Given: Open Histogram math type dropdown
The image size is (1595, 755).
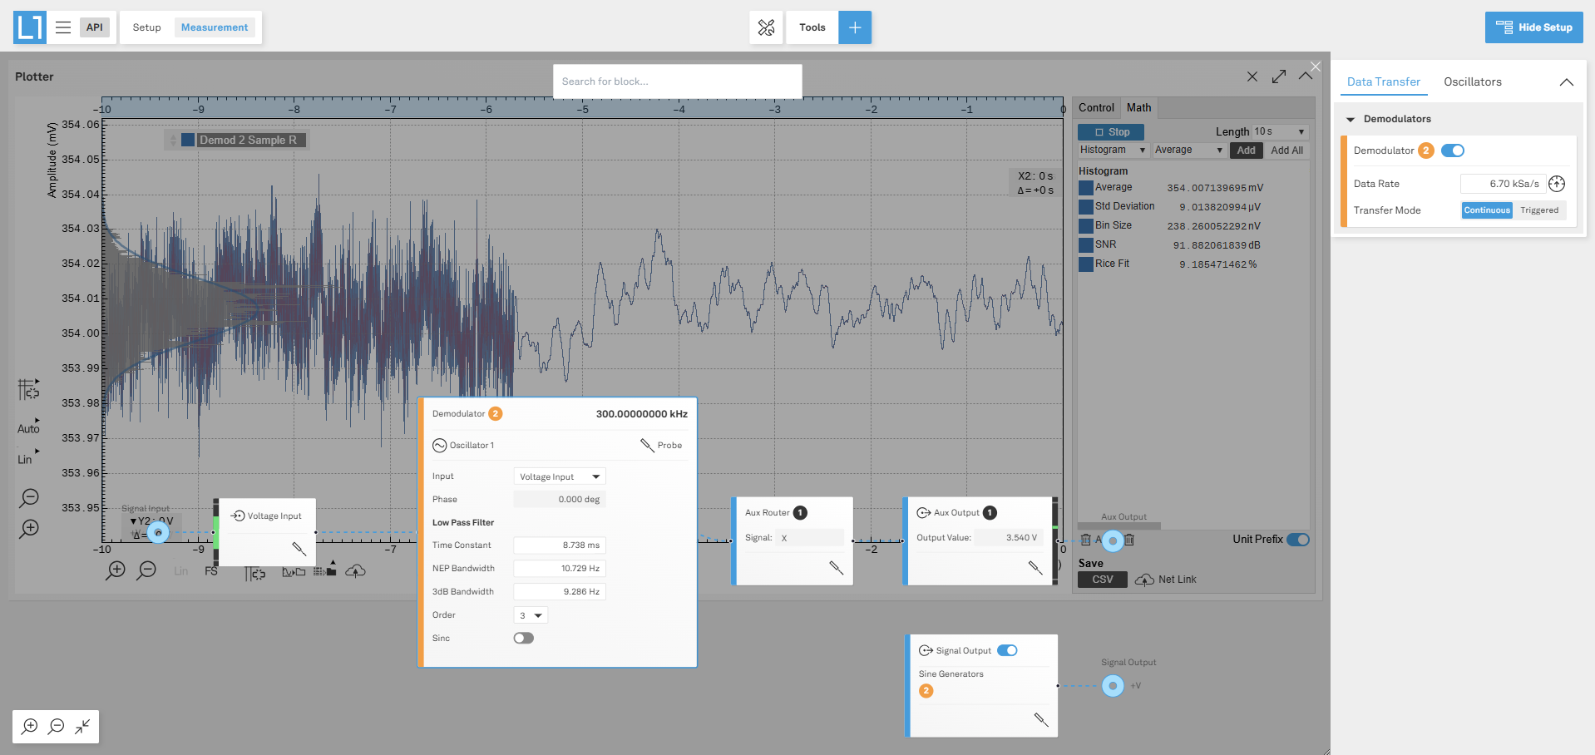Looking at the screenshot, I should tap(1113, 150).
